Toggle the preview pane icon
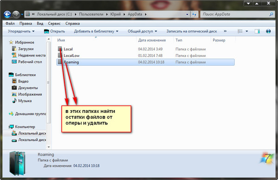Image resolution: width=278 pixels, height=180 pixels. [257, 31]
